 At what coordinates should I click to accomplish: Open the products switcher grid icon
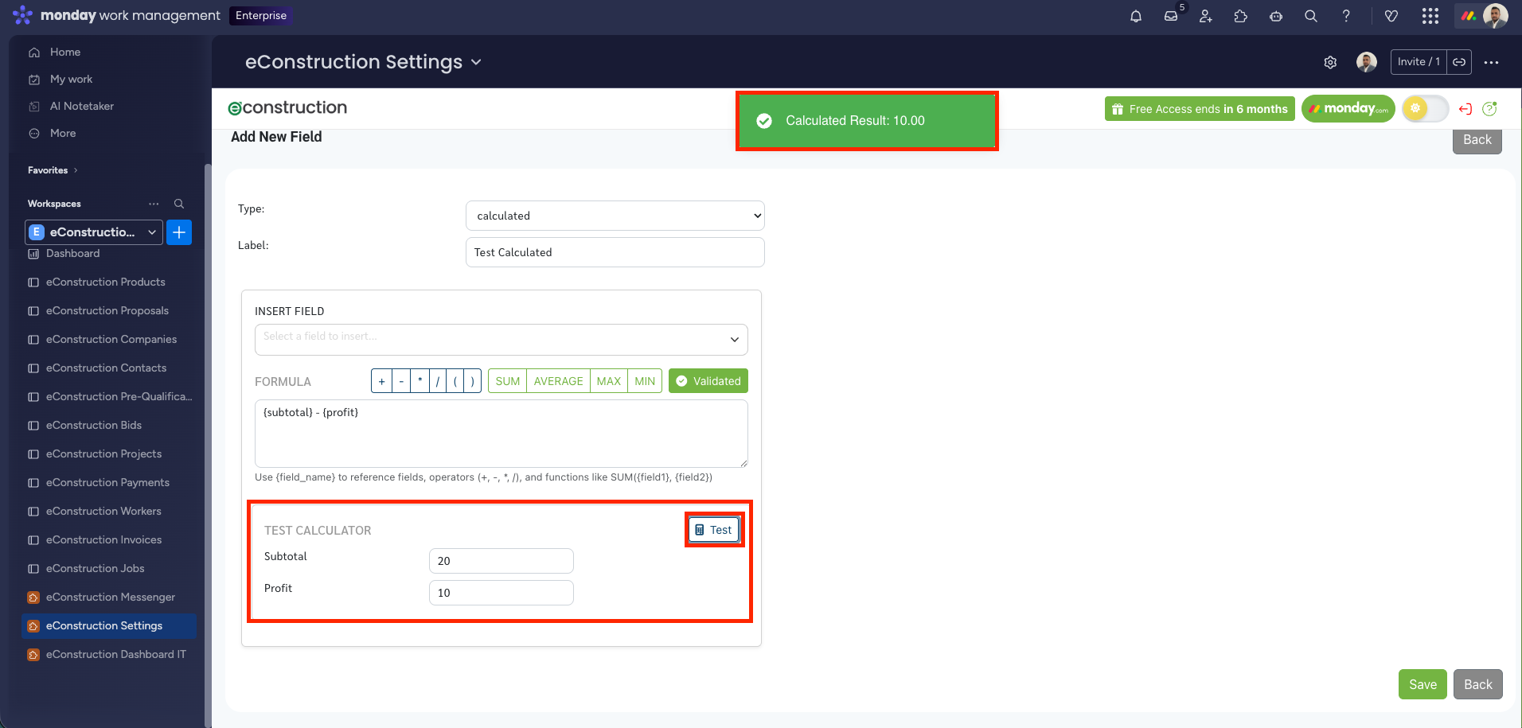[1430, 16]
